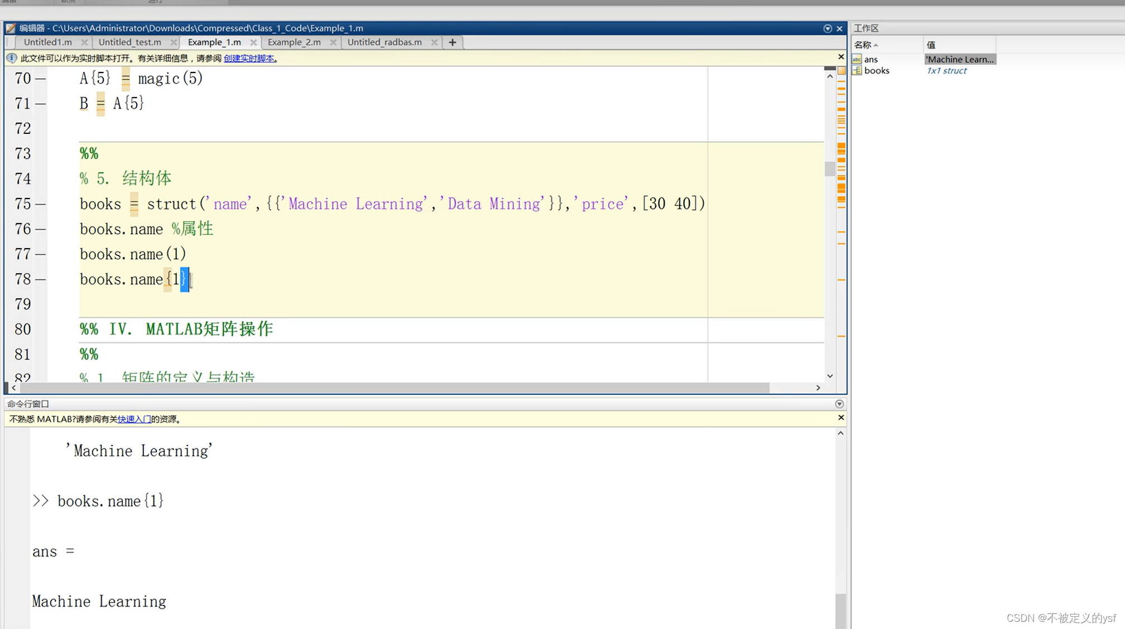This screenshot has width=1125, height=629.
Task: Click the horizontal scrollbar right arrow
Action: (x=818, y=388)
